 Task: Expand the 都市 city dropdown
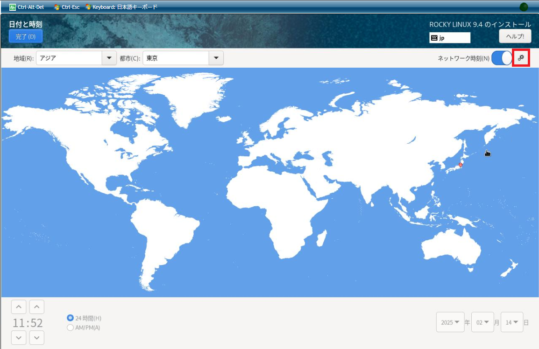(x=216, y=58)
